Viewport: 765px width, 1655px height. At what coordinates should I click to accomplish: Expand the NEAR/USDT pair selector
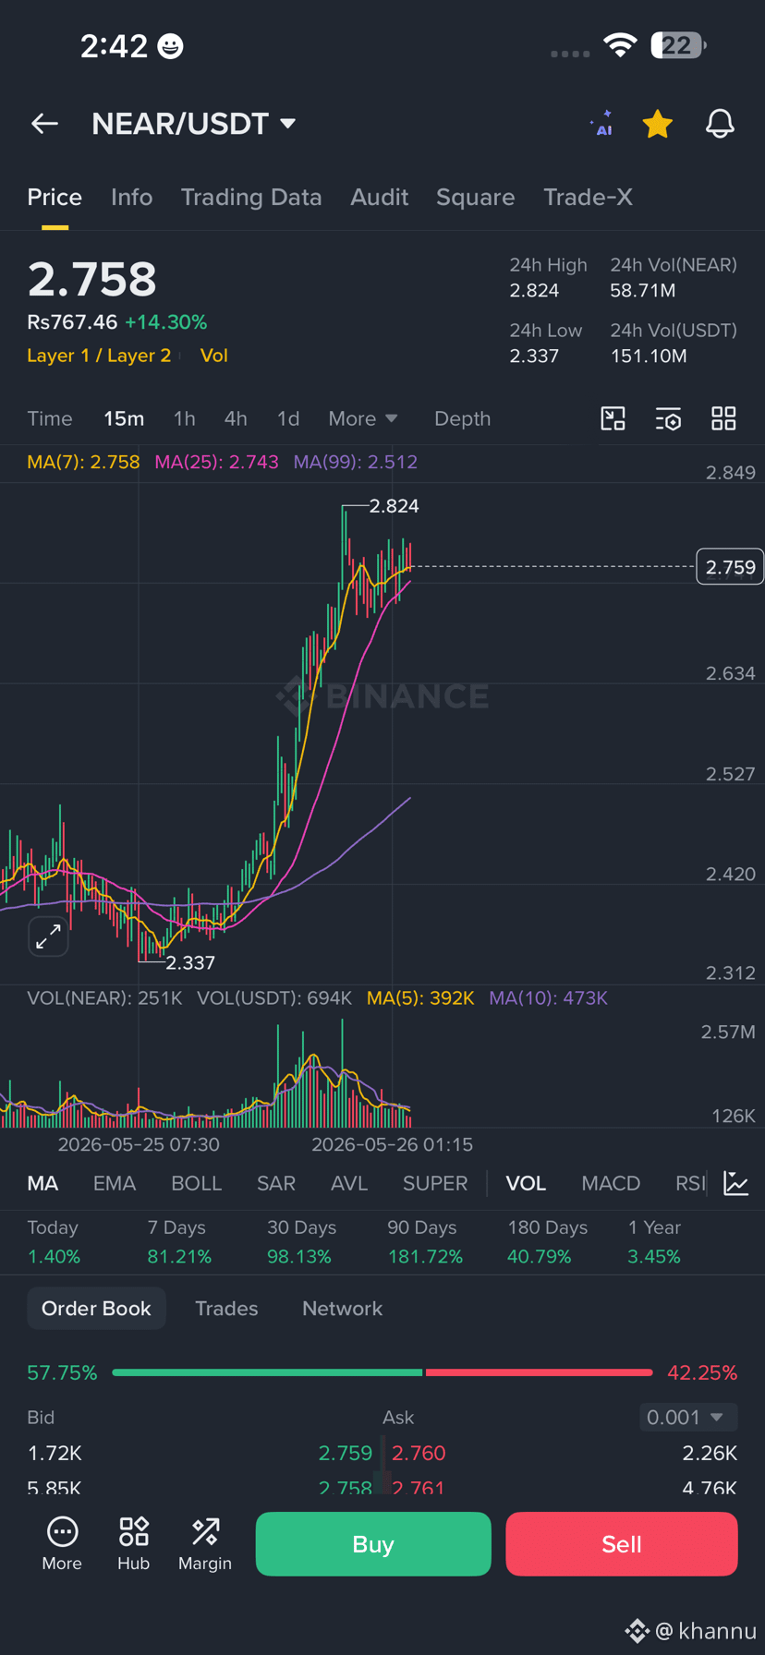(194, 124)
